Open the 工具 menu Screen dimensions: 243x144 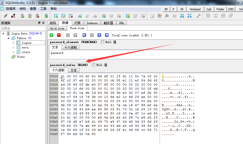(43, 9)
